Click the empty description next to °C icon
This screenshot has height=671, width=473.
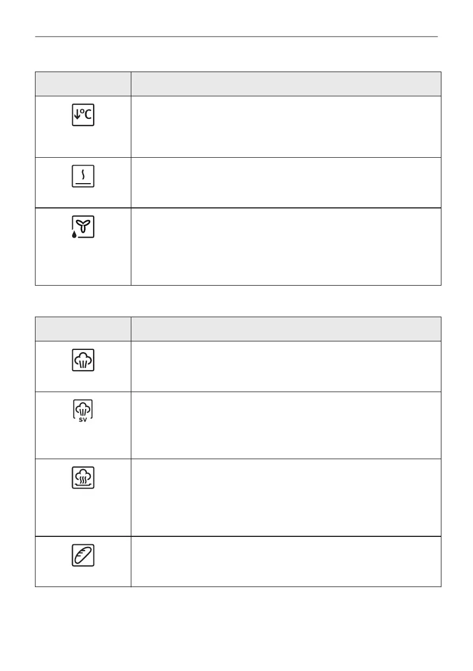286,127
